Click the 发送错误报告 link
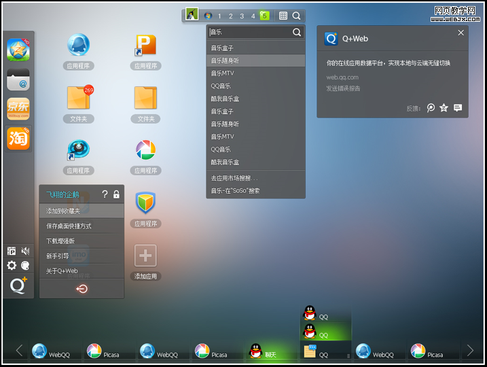Viewport: 487px width, 367px height. click(343, 88)
